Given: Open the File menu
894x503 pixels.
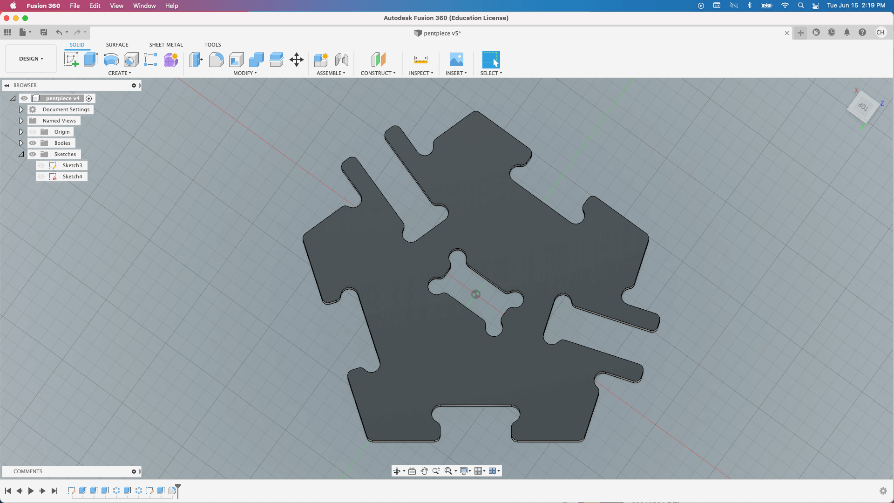Looking at the screenshot, I should (74, 6).
